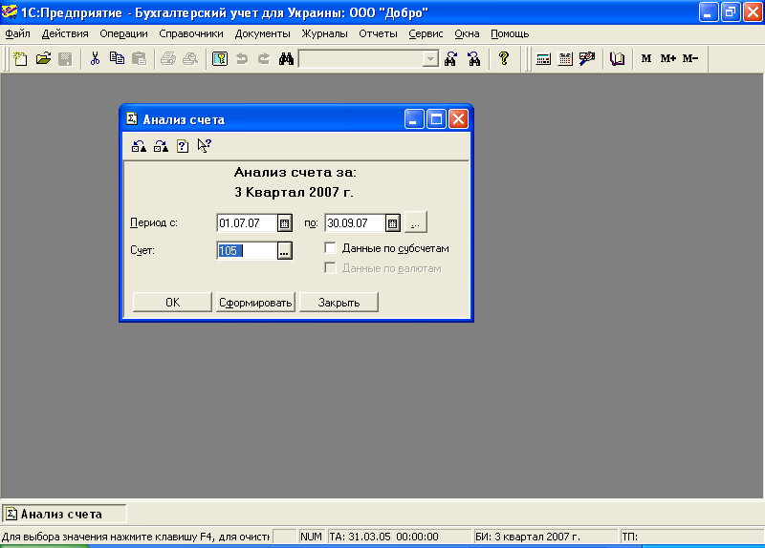The width and height of the screenshot is (765, 548).
Task: Open the account selection ellipsis button
Action: click(284, 250)
